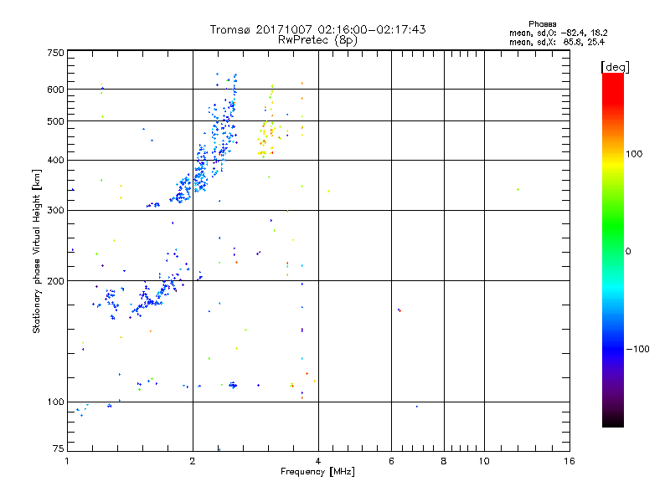Image resolution: width=670 pixels, height=502 pixels.
Task: Click the x-axis tick label '8'
Action: pyautogui.click(x=444, y=461)
